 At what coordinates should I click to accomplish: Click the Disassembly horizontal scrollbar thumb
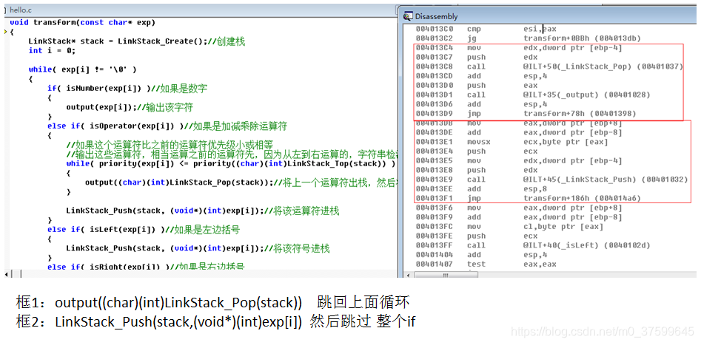446,275
